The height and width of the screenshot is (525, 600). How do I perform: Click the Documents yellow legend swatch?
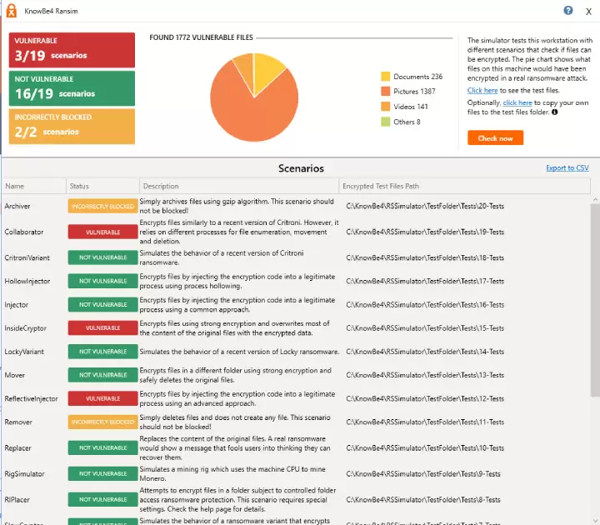pos(385,77)
